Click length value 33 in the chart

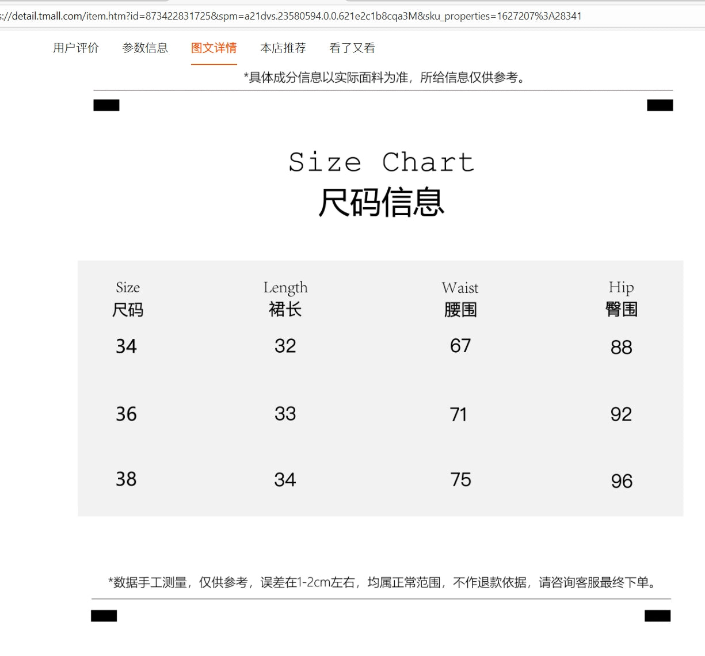point(285,414)
